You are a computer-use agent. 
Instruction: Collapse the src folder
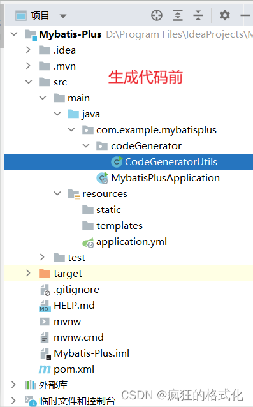click(x=29, y=82)
